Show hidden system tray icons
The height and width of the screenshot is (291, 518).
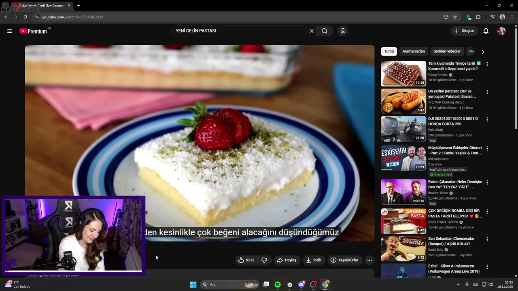(458, 285)
